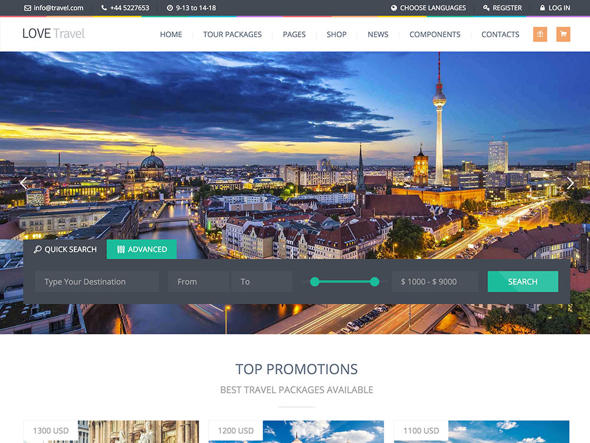The height and width of the screenshot is (443, 590).
Task: Open Tour Packages menu
Action: (232, 34)
